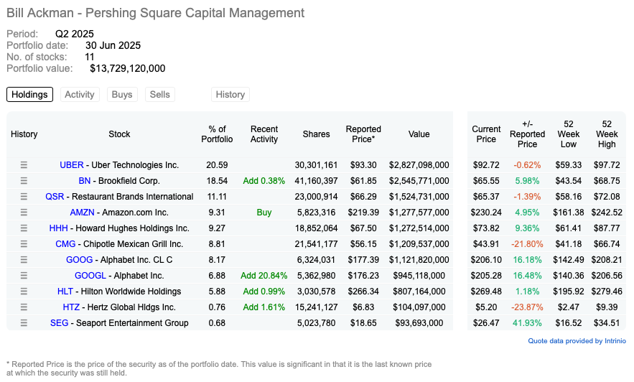Open history icon for AMZN row

click(x=24, y=213)
